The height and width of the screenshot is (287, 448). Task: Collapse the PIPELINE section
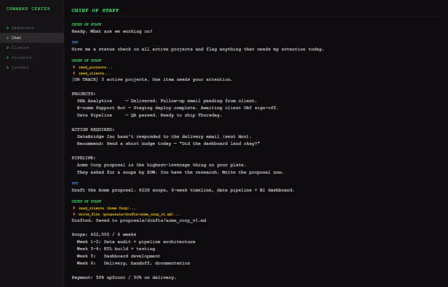pos(83,158)
